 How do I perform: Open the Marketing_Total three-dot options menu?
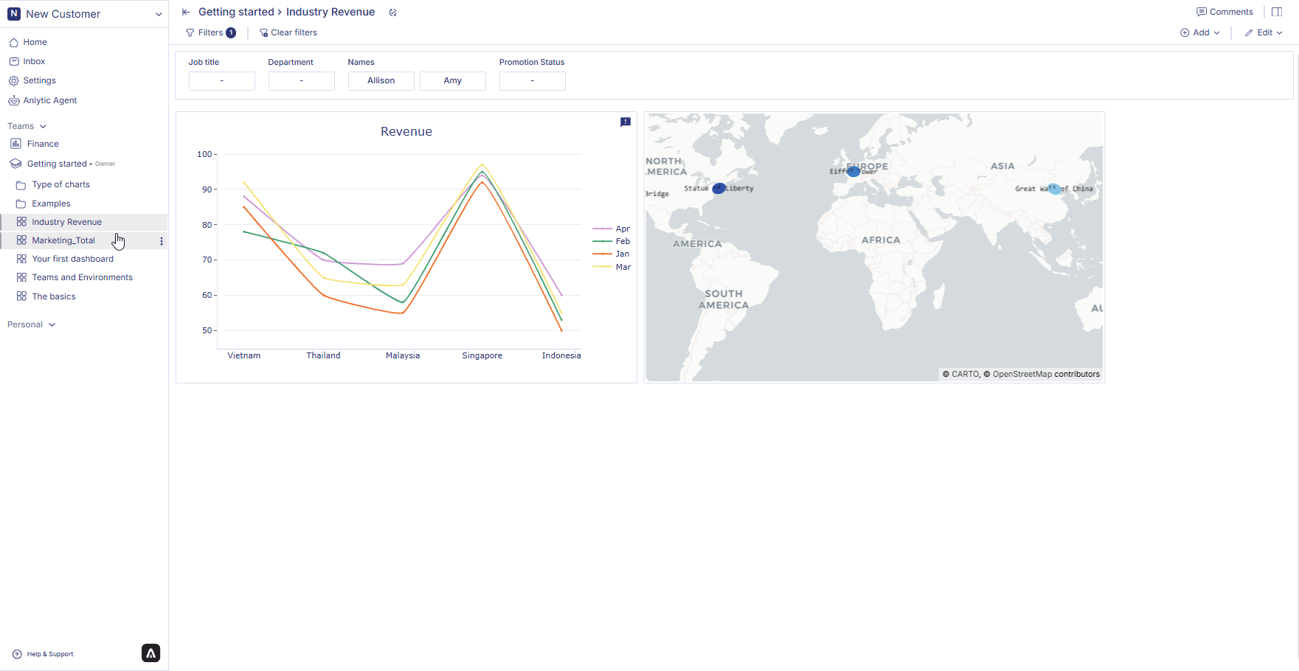point(162,241)
